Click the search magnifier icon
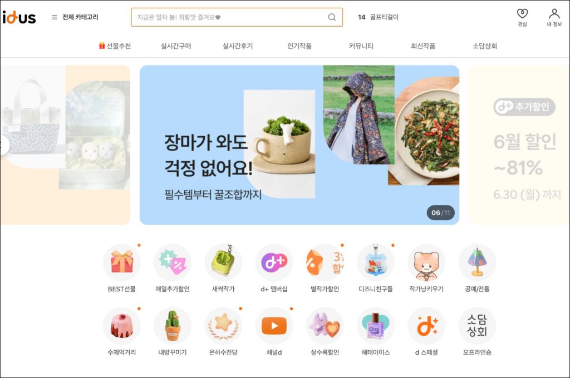The height and width of the screenshot is (378, 570). point(332,17)
